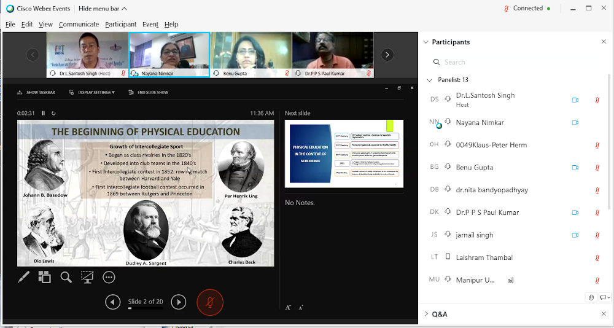Click the current slide in presenter view
This screenshot has height=328, width=614.
146,193
